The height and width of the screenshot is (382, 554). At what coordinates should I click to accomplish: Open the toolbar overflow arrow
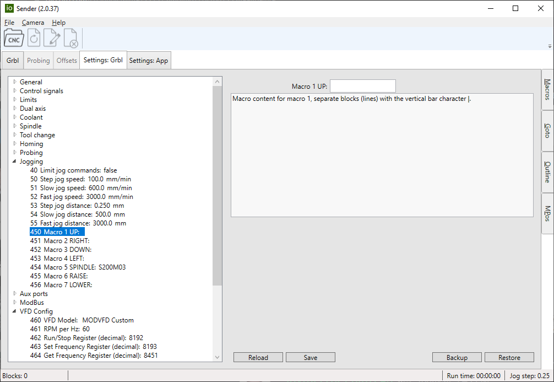click(550, 46)
